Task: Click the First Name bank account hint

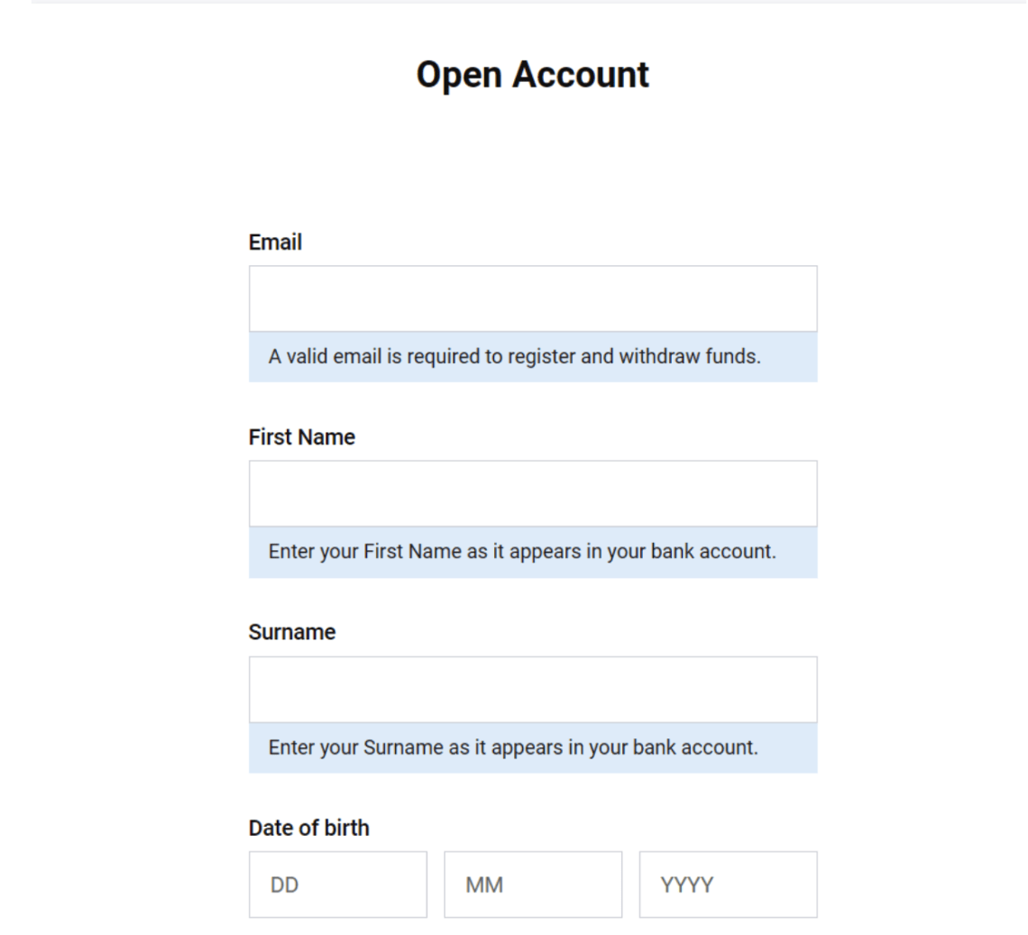Action: point(521,551)
